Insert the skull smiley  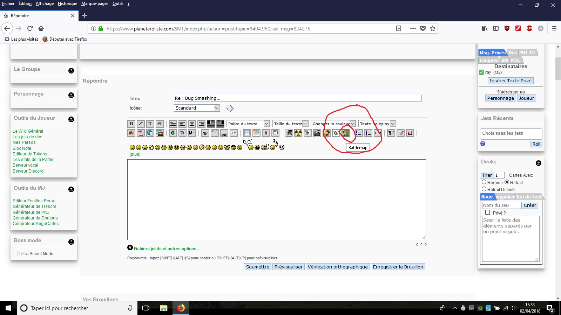click(282, 148)
